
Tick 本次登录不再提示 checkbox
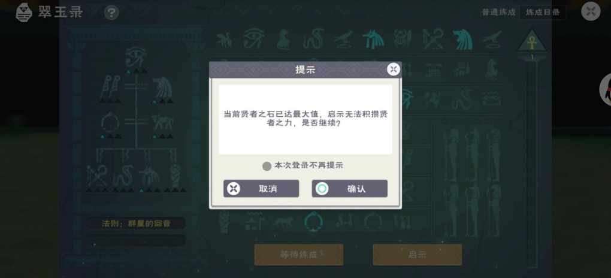pyautogui.click(x=267, y=166)
